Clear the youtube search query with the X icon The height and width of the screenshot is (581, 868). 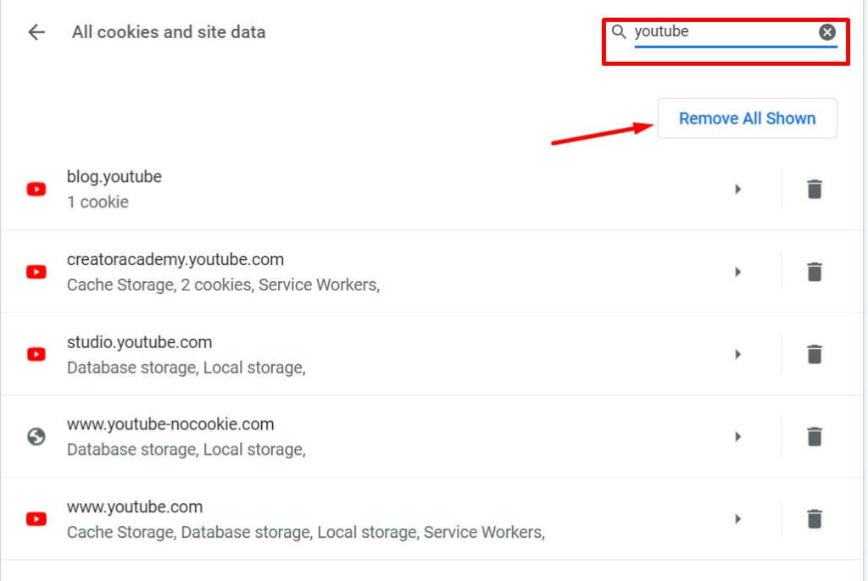pyautogui.click(x=826, y=31)
